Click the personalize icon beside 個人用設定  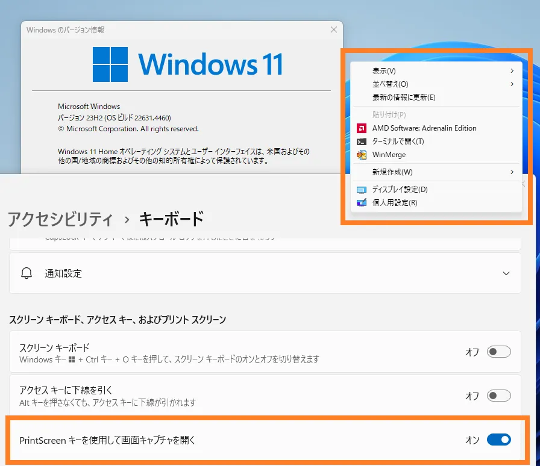361,203
